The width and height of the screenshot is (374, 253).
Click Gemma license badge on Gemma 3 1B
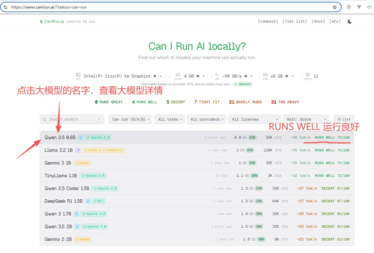(82, 163)
